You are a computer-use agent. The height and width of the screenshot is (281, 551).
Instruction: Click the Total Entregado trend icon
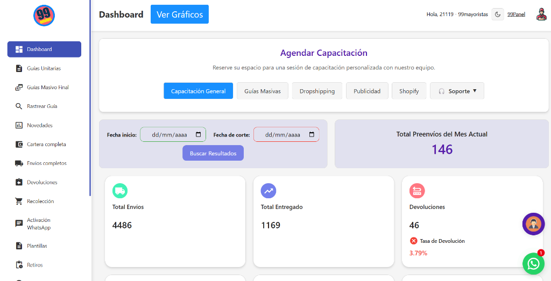[269, 191]
